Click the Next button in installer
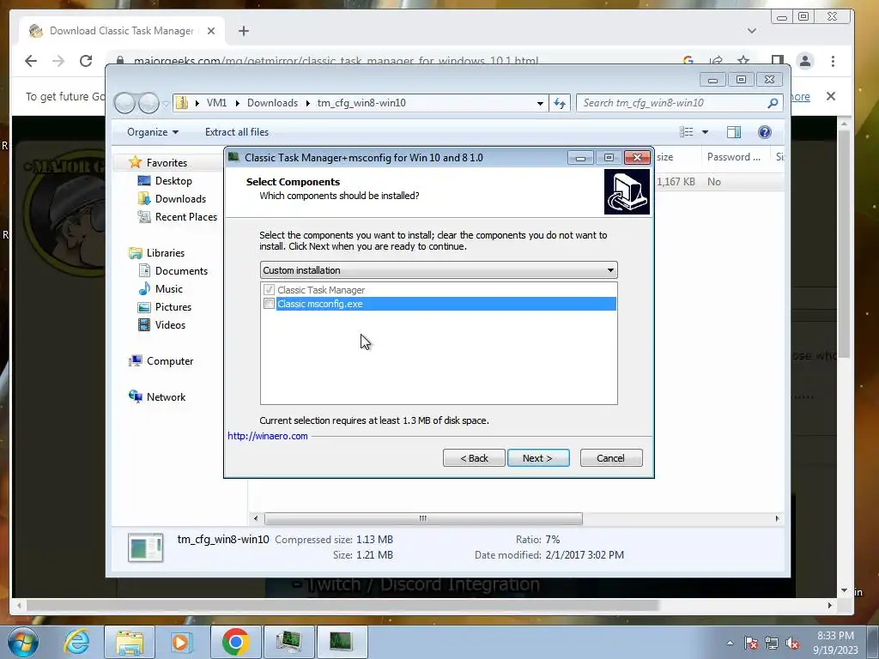879x659 pixels. coord(538,458)
